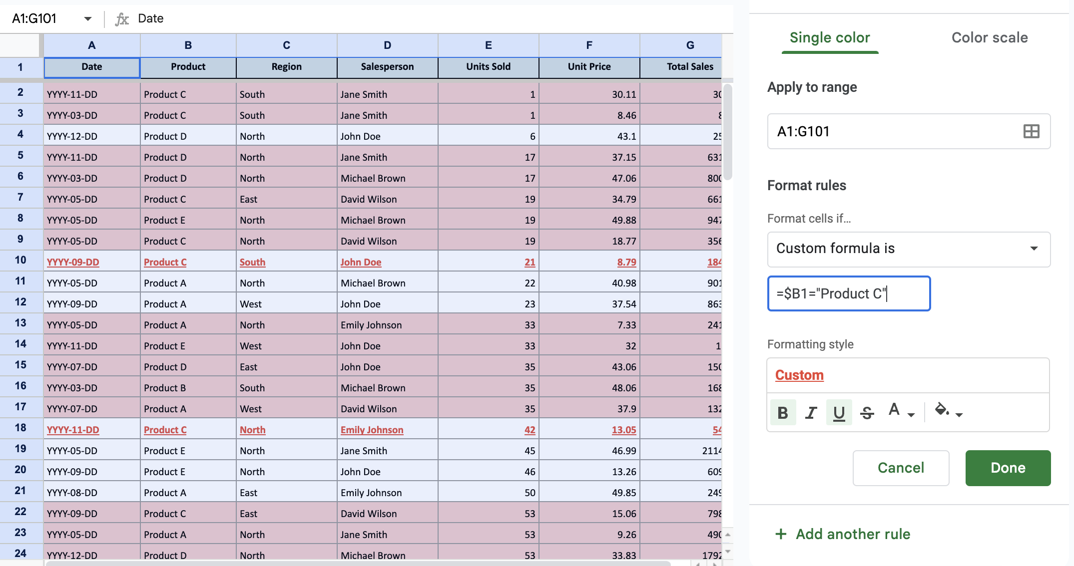Open the fill color bucket picker
The height and width of the screenshot is (566, 1074).
(x=942, y=410)
